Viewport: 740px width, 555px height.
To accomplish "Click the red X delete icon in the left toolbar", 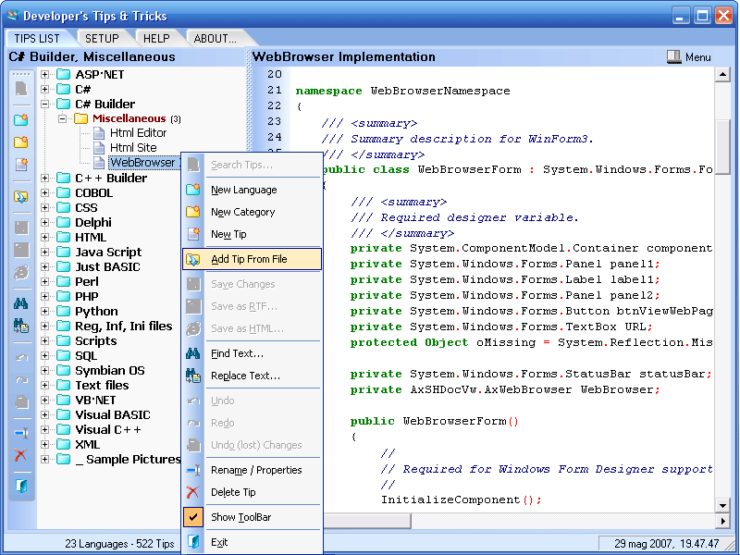I will point(20,455).
